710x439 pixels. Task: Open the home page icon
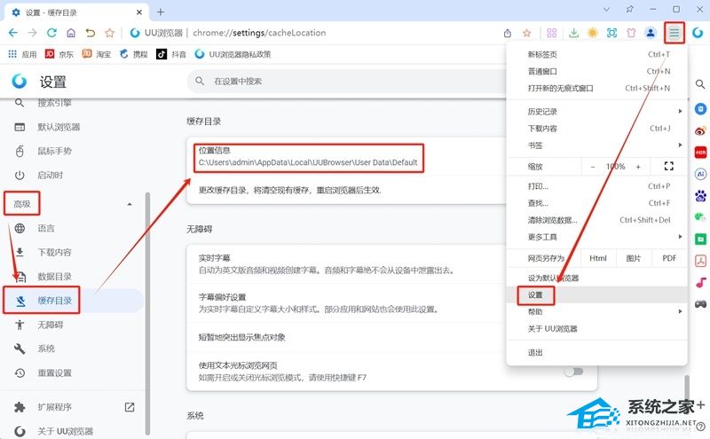[x=71, y=33]
